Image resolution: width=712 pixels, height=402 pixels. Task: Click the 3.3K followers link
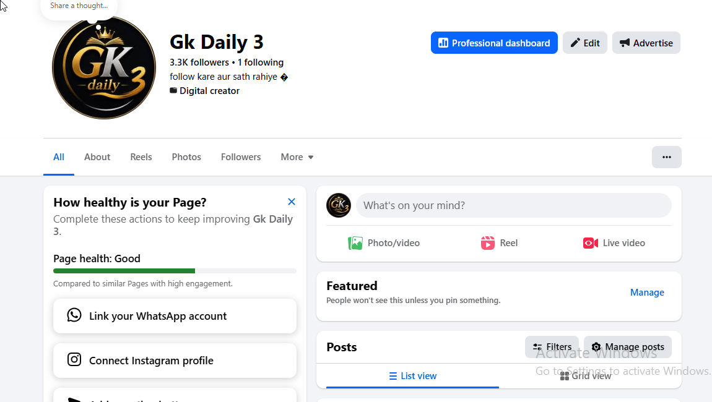tap(199, 62)
